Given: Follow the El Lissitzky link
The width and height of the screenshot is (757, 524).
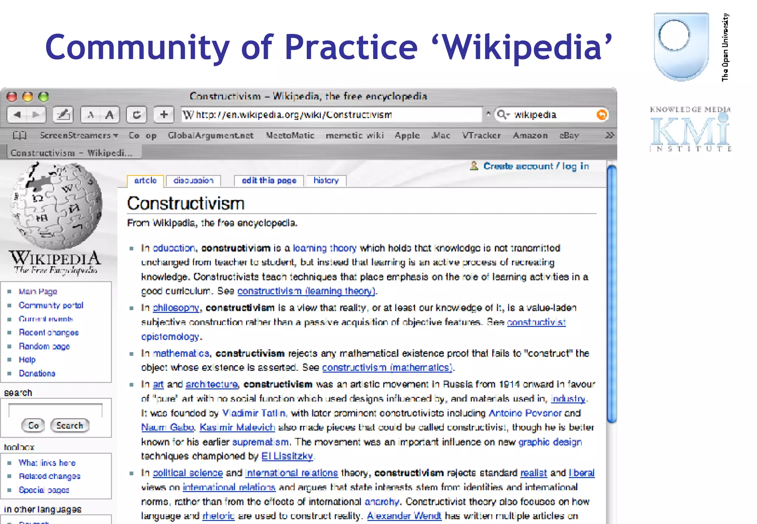Looking at the screenshot, I should click(287, 456).
